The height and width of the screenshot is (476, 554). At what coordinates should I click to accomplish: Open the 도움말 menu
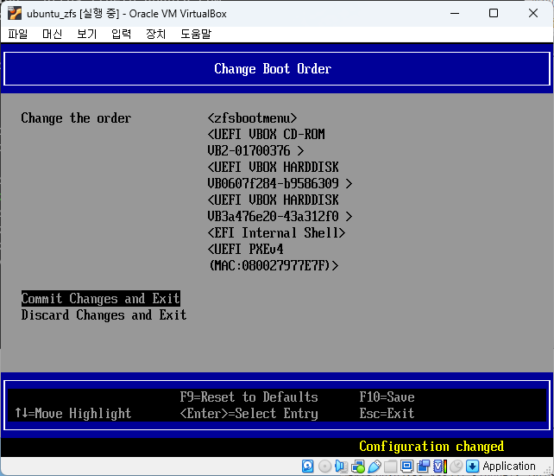[x=195, y=34]
